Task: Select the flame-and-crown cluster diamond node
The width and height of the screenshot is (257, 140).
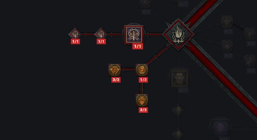Action: pyautogui.click(x=178, y=35)
